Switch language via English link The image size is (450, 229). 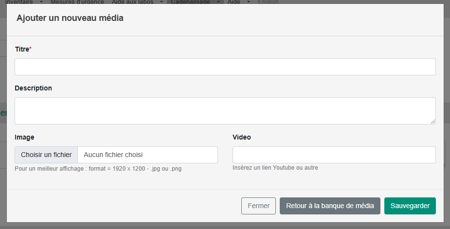pyautogui.click(x=268, y=2)
